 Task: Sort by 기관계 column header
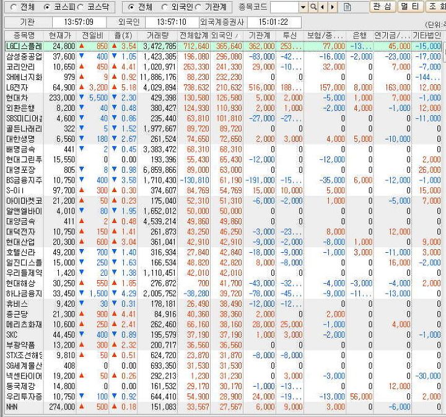(260, 35)
